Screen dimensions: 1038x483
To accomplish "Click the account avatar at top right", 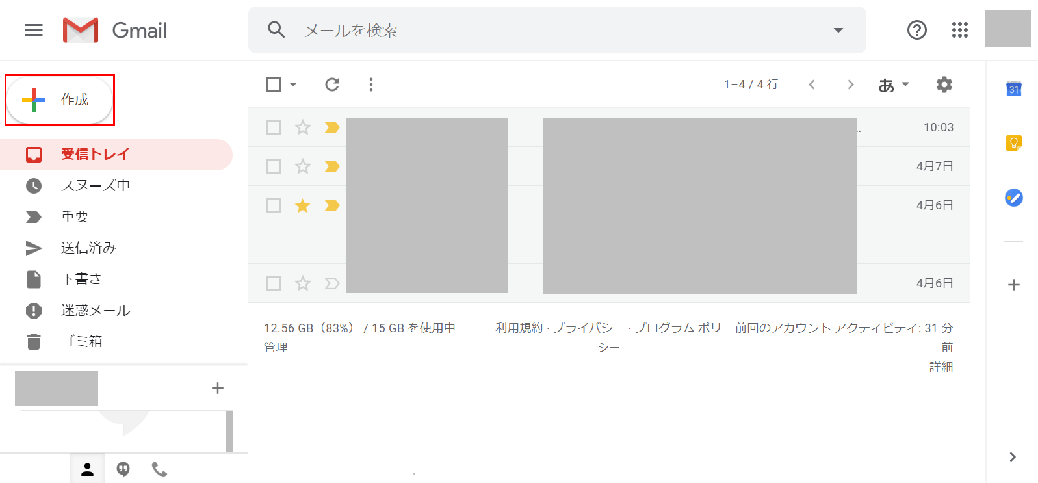I will [x=1008, y=29].
